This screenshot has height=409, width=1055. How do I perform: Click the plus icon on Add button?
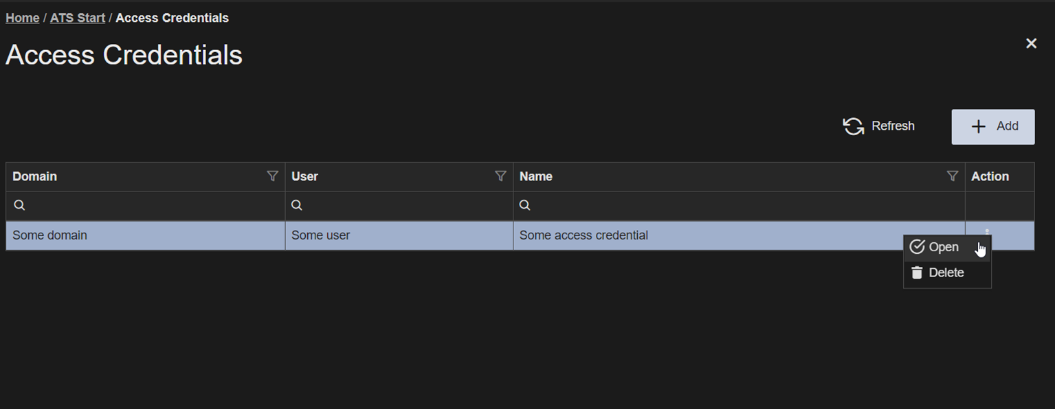tap(978, 126)
